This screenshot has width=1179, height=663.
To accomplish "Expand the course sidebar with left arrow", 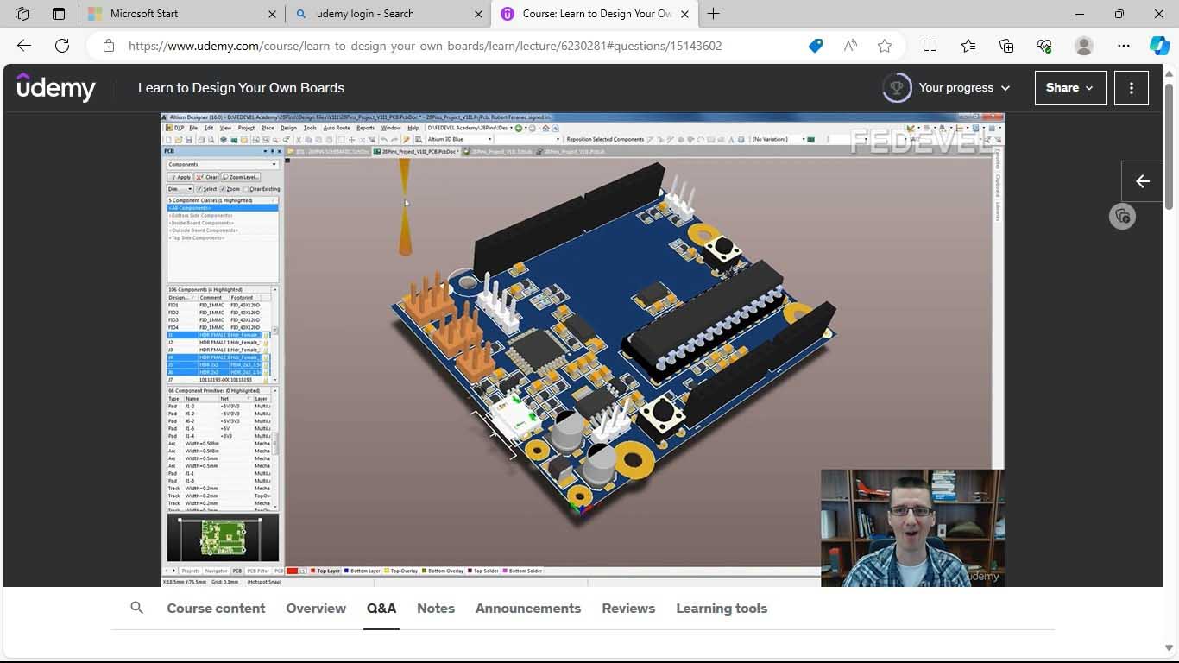I will (x=1142, y=181).
